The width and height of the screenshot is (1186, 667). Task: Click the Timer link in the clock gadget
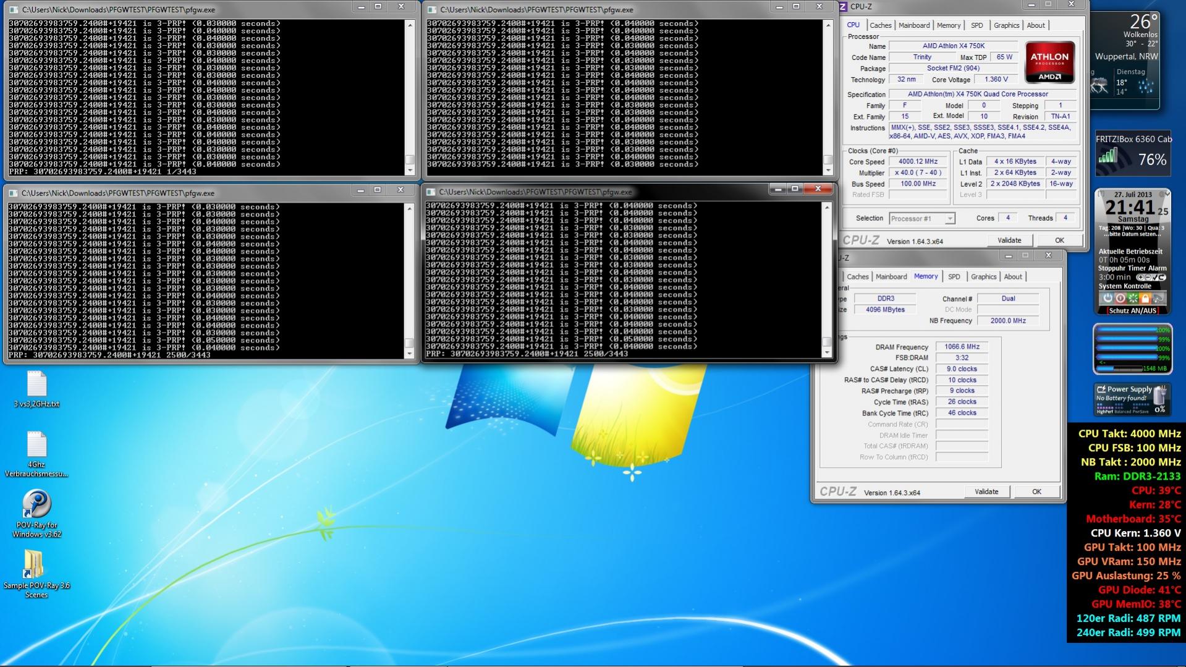1137,268
